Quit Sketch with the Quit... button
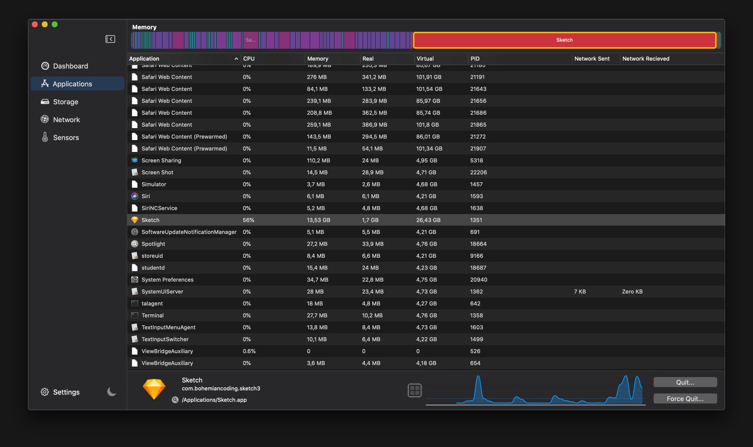 tap(685, 382)
